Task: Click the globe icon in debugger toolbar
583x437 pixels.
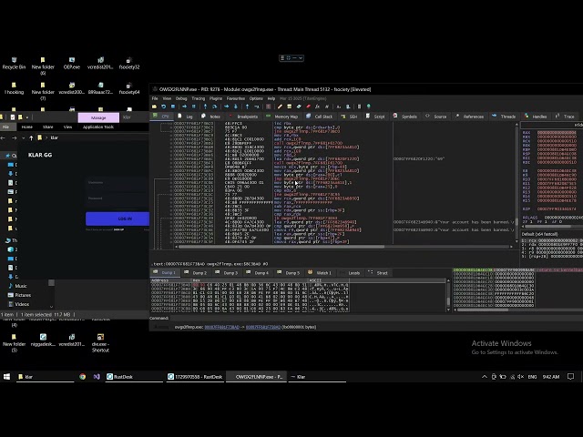Action: tap(368, 107)
